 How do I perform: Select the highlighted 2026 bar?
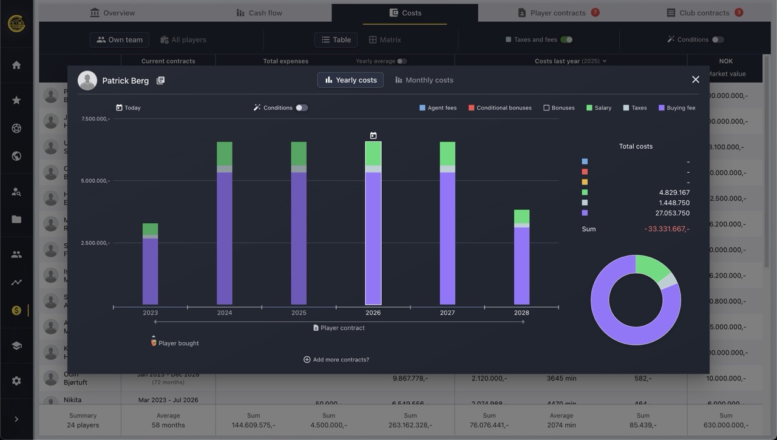coord(373,223)
